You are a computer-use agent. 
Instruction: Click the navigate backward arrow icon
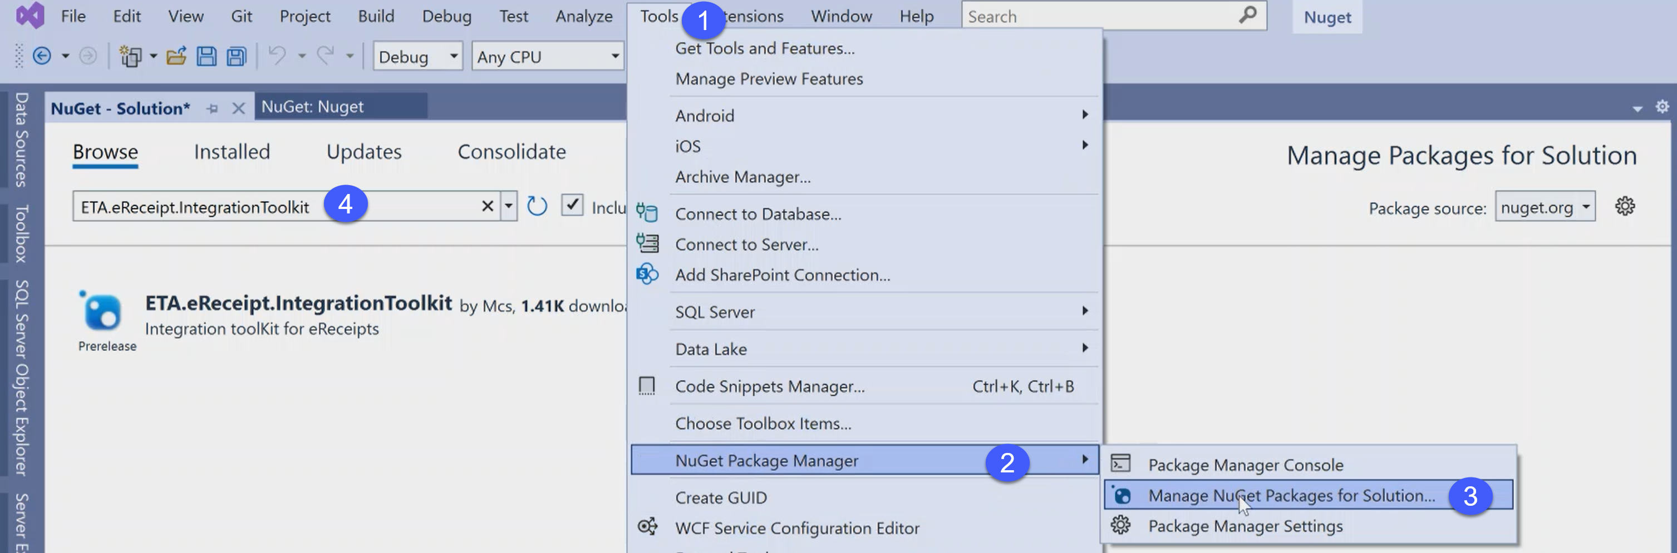pos(41,56)
